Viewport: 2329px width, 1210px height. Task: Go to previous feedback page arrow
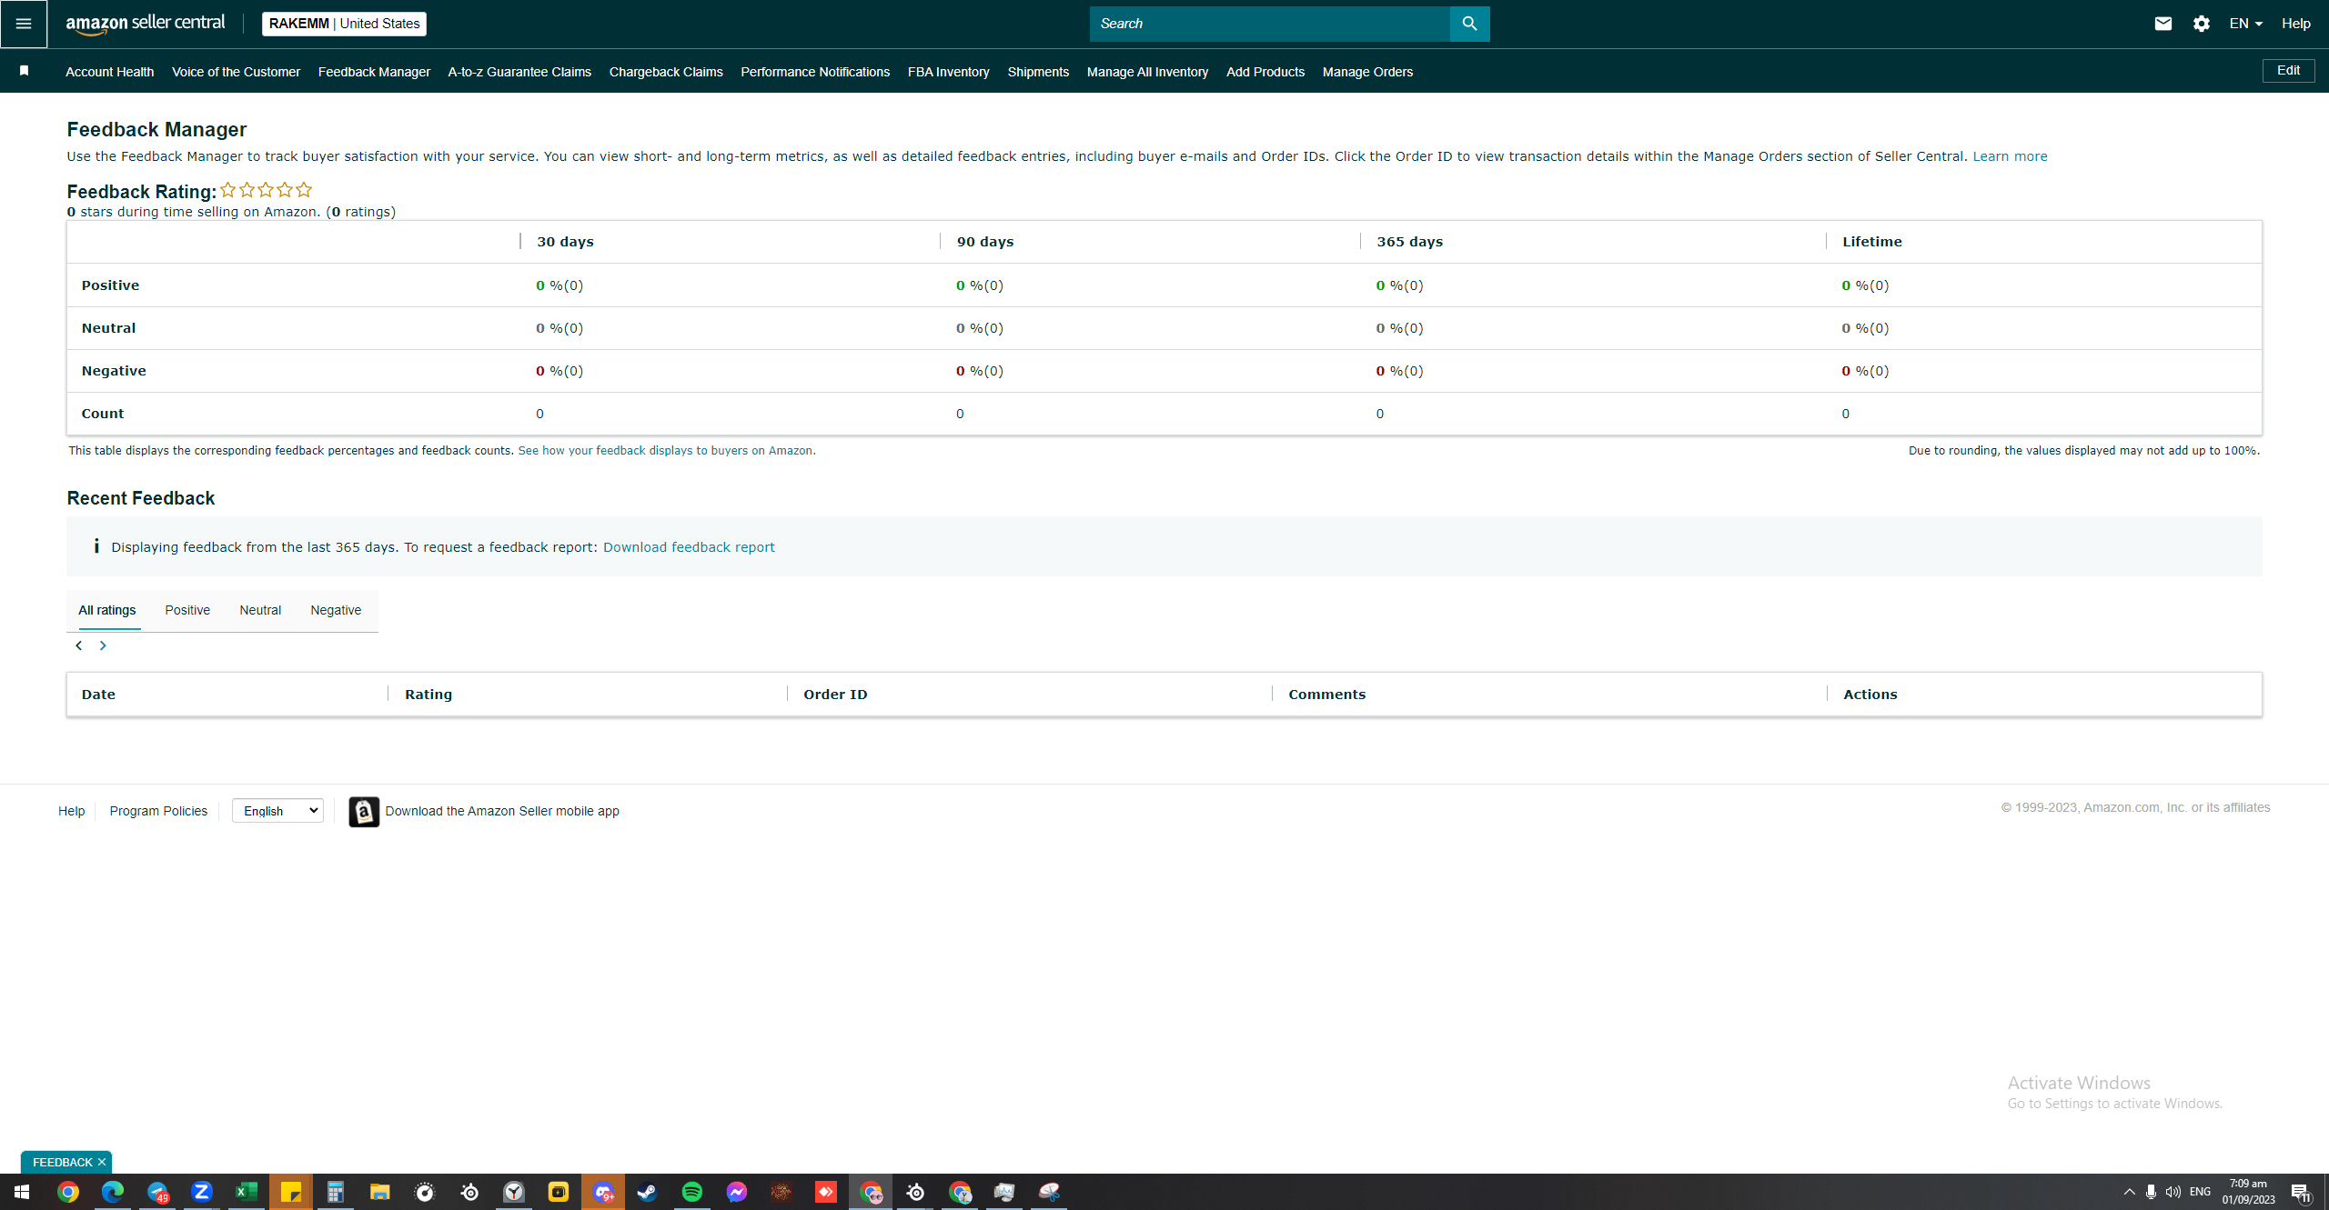[x=79, y=645]
